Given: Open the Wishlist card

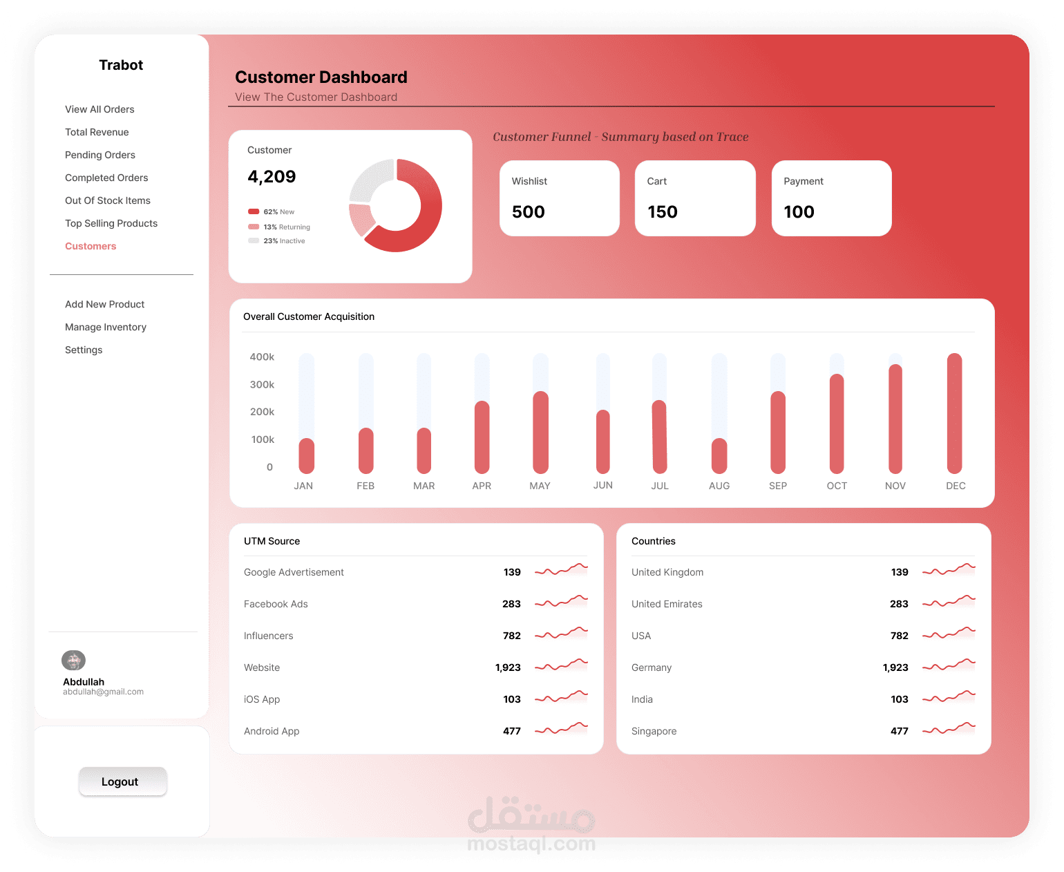Looking at the screenshot, I should [x=560, y=198].
